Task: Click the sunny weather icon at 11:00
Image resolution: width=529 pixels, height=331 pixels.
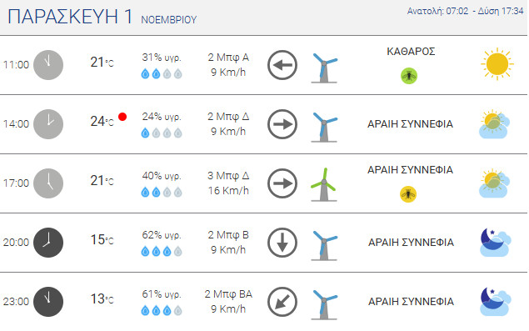Action: point(497,64)
